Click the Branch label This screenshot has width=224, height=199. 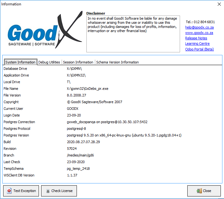point(9,155)
